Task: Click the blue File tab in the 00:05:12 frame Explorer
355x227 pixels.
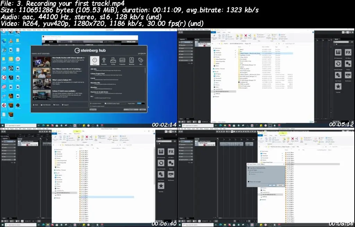Action: (214, 32)
